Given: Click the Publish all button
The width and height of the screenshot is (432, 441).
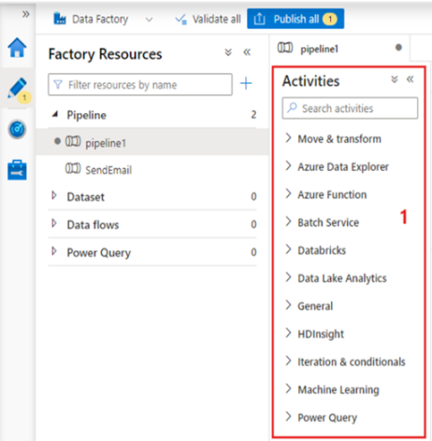Looking at the screenshot, I should [295, 19].
